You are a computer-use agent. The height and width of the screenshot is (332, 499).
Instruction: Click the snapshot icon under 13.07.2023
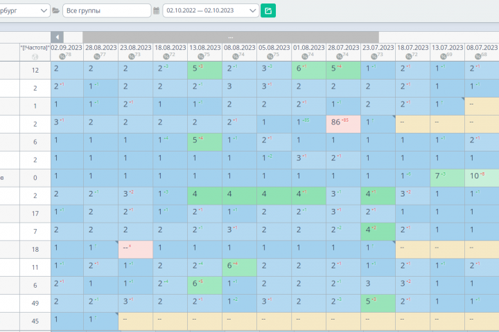click(444, 57)
